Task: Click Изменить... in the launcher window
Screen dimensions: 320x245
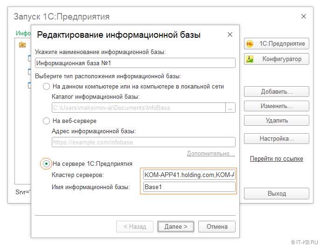Action: point(276,106)
